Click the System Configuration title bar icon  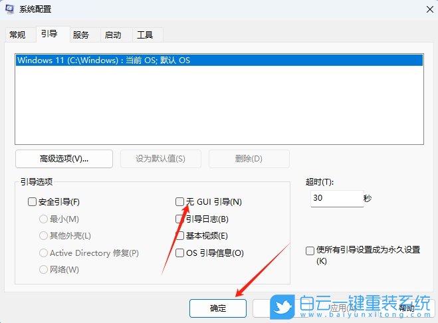pyautogui.click(x=10, y=9)
